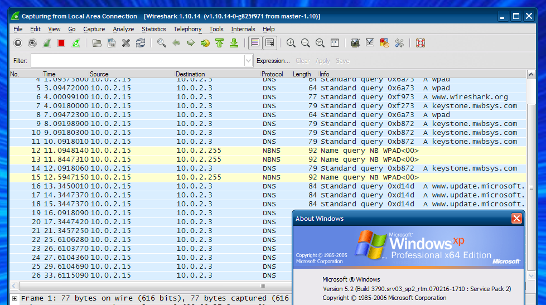Select NBNS packet number 12

click(268, 151)
